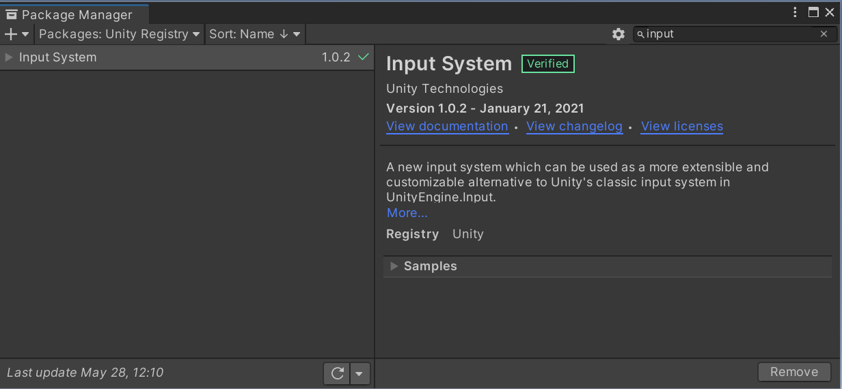
Task: Click the Version 1.0.2 - January 21, 2021 text
Action: tap(485, 108)
